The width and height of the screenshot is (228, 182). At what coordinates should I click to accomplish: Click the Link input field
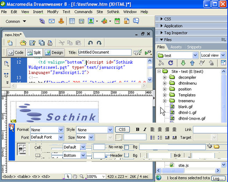click(210, 130)
